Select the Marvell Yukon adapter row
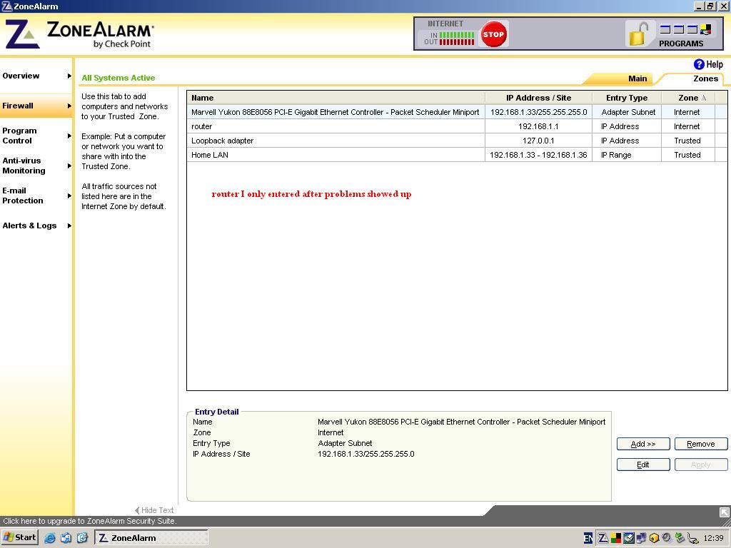 [457, 112]
